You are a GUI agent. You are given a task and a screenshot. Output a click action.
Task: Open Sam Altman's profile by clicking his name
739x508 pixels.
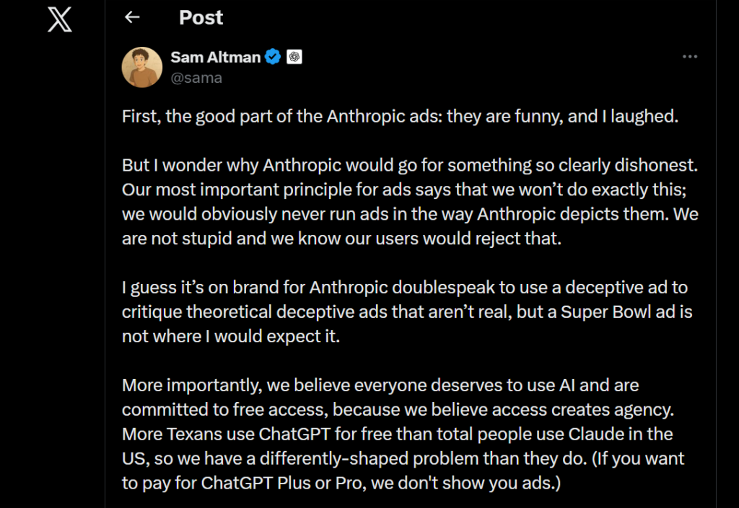coord(217,56)
